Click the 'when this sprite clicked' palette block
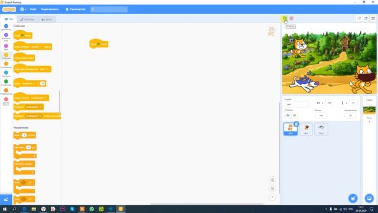Screen dimensions: 378x213 pyautogui.click(x=24, y=58)
